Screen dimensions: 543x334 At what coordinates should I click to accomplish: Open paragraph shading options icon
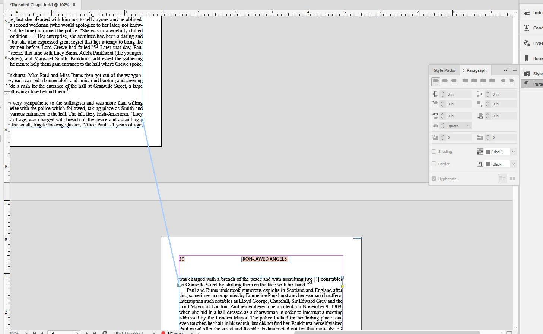(x=480, y=152)
